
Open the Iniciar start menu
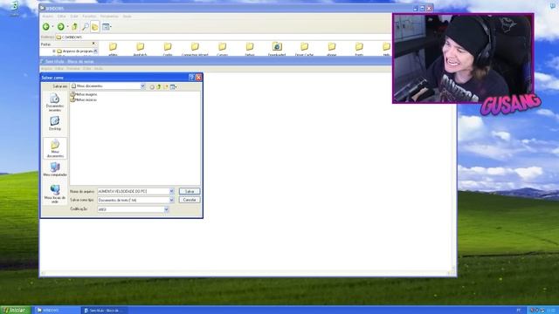point(16,311)
